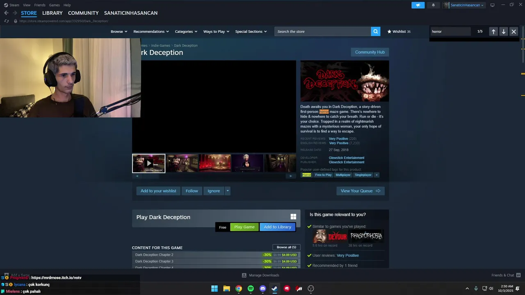The width and height of the screenshot is (525, 295).
Task: Open Spotify from taskbar
Action: [x=251, y=288]
